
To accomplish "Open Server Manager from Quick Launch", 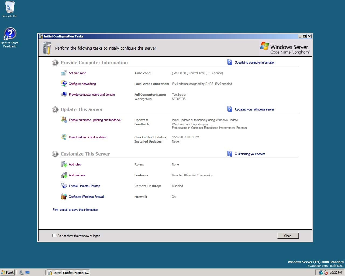I will point(21,272).
